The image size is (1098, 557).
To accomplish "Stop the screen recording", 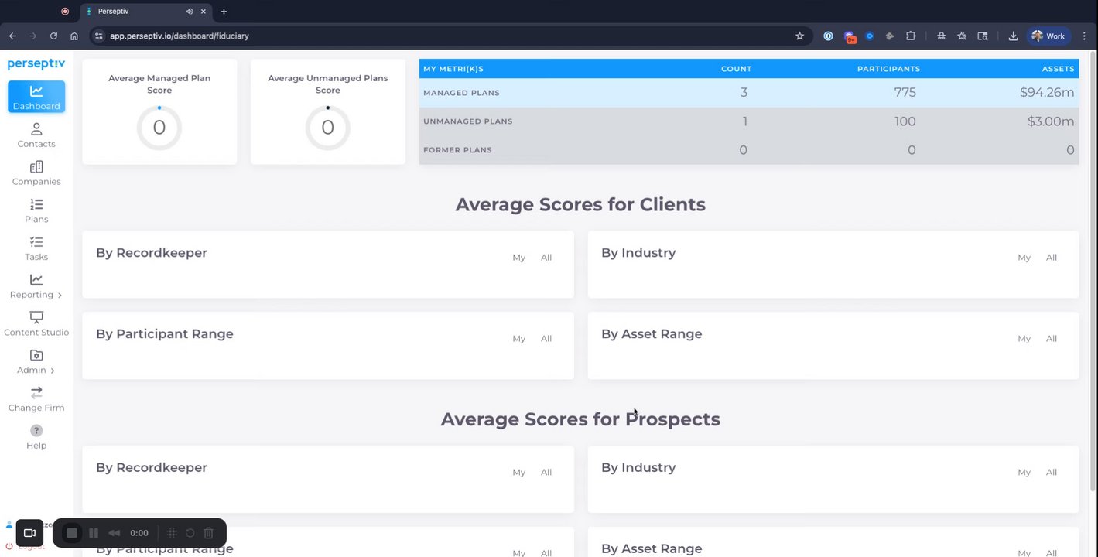I will click(x=72, y=533).
